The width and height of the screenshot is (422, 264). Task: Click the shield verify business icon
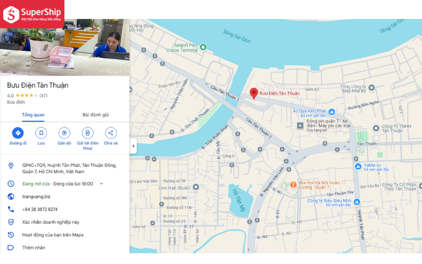11,222
